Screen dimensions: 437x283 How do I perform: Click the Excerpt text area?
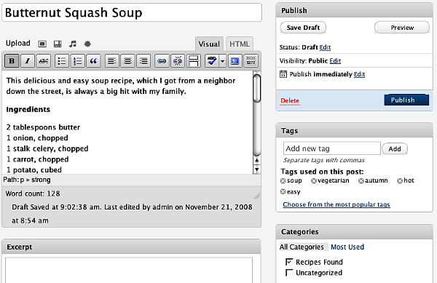[129, 270]
